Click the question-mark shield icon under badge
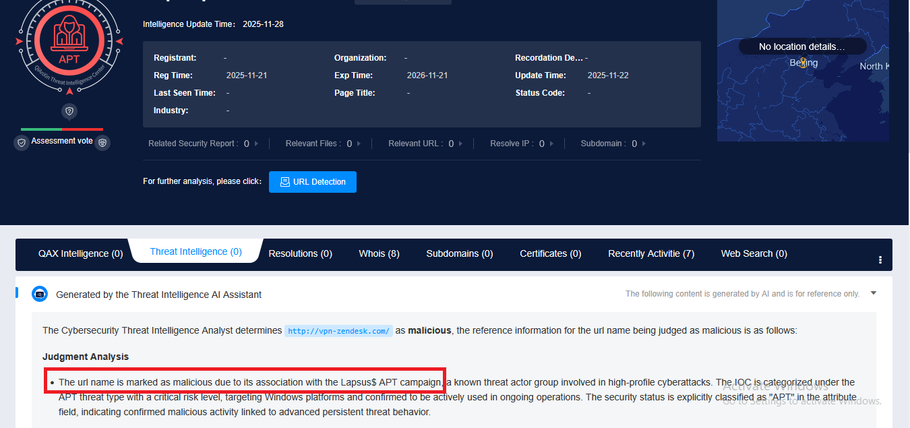The height and width of the screenshot is (428, 910). click(69, 111)
